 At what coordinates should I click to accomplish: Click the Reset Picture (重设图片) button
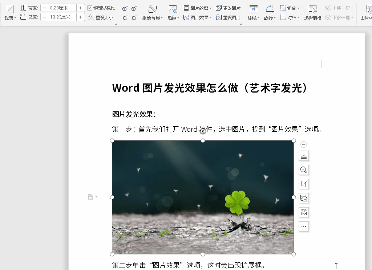point(228,17)
